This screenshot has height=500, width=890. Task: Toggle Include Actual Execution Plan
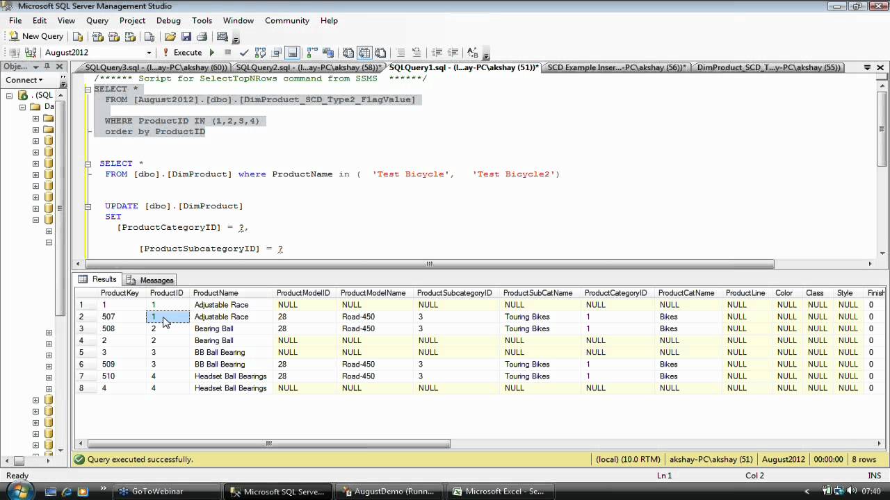click(x=311, y=52)
